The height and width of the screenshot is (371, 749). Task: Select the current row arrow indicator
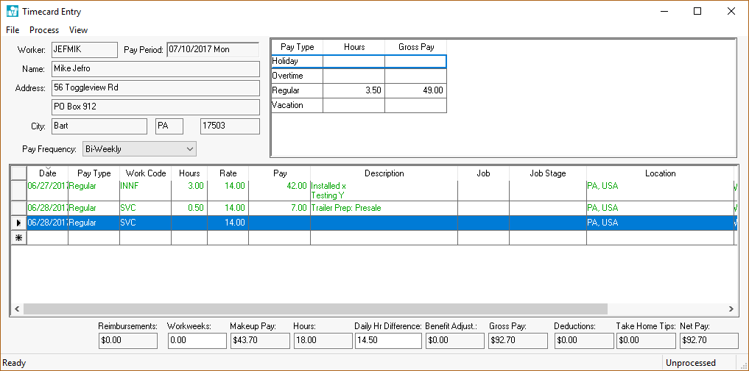[18, 223]
